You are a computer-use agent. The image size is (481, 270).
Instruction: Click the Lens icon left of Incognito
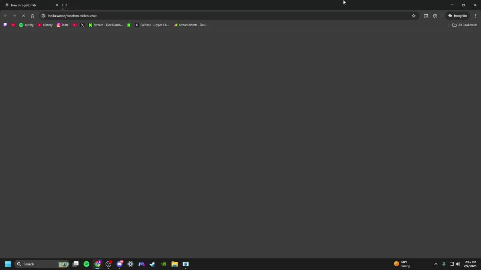coord(435,16)
